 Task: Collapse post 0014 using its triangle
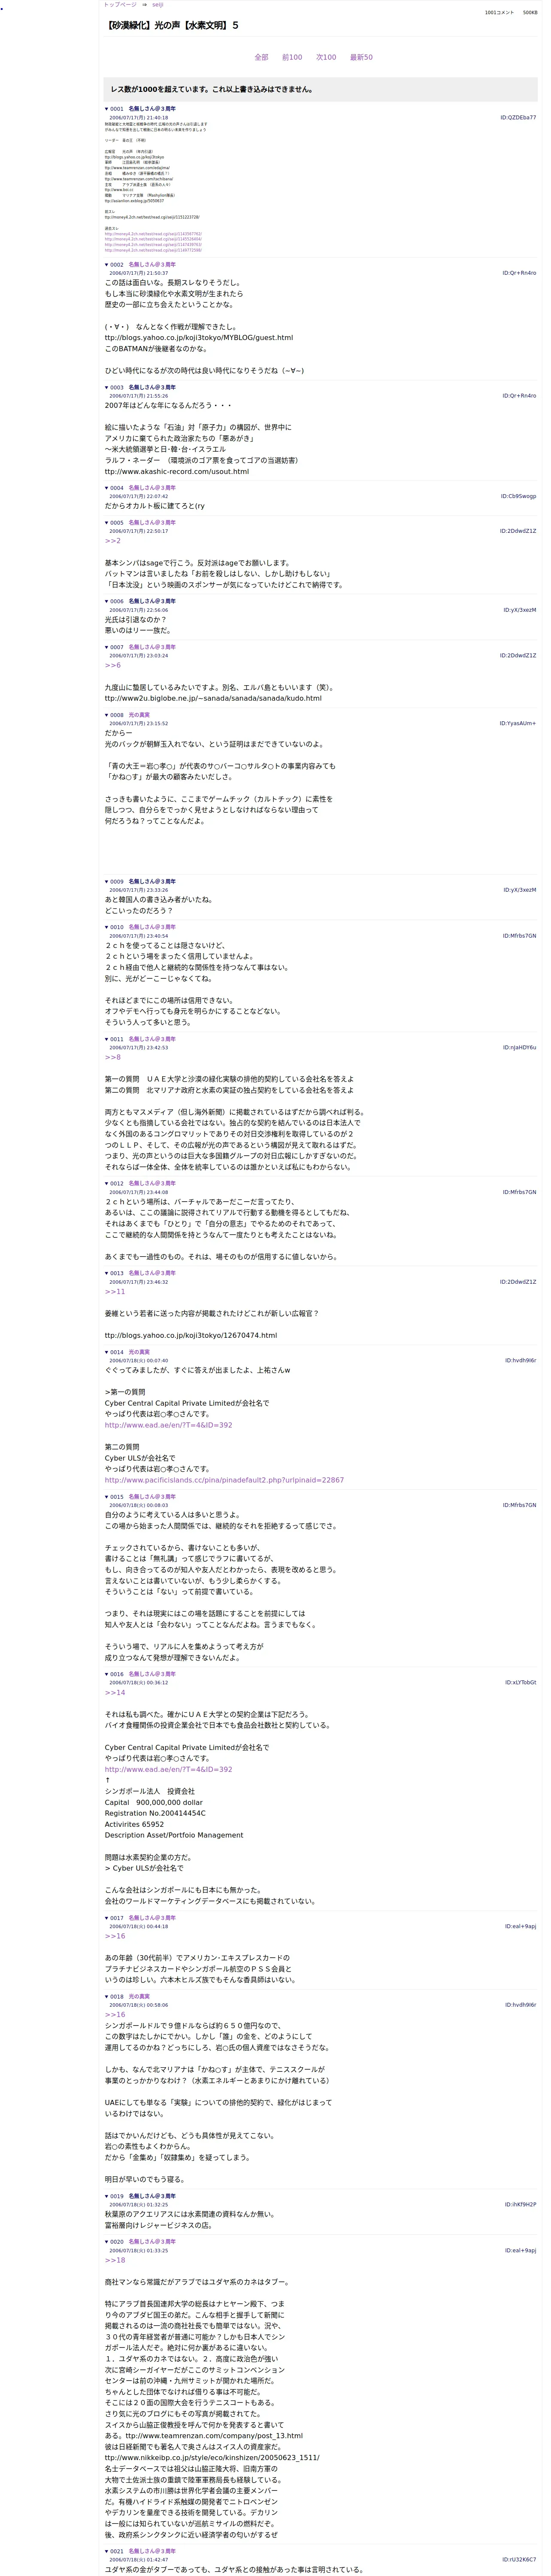click(107, 1352)
